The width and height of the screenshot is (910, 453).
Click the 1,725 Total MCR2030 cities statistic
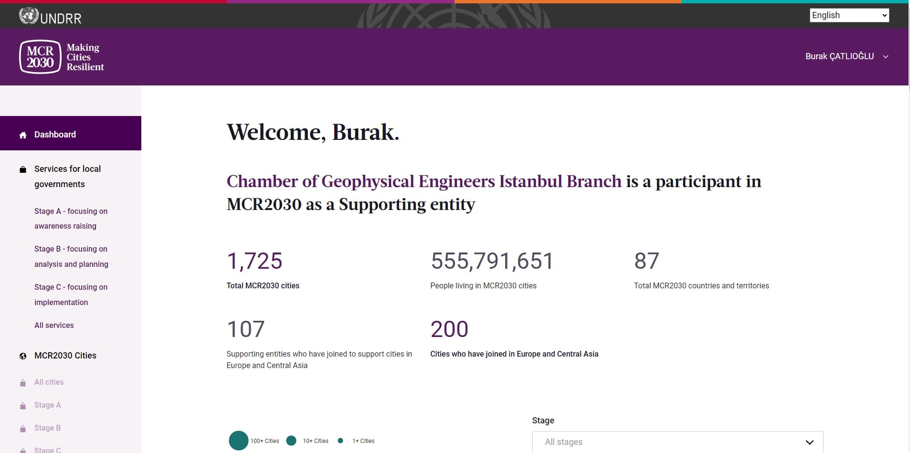(254, 261)
